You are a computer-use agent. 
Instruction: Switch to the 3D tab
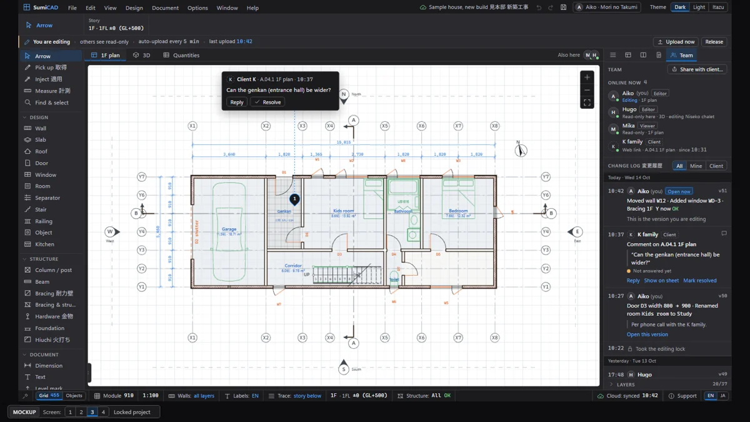(x=142, y=55)
